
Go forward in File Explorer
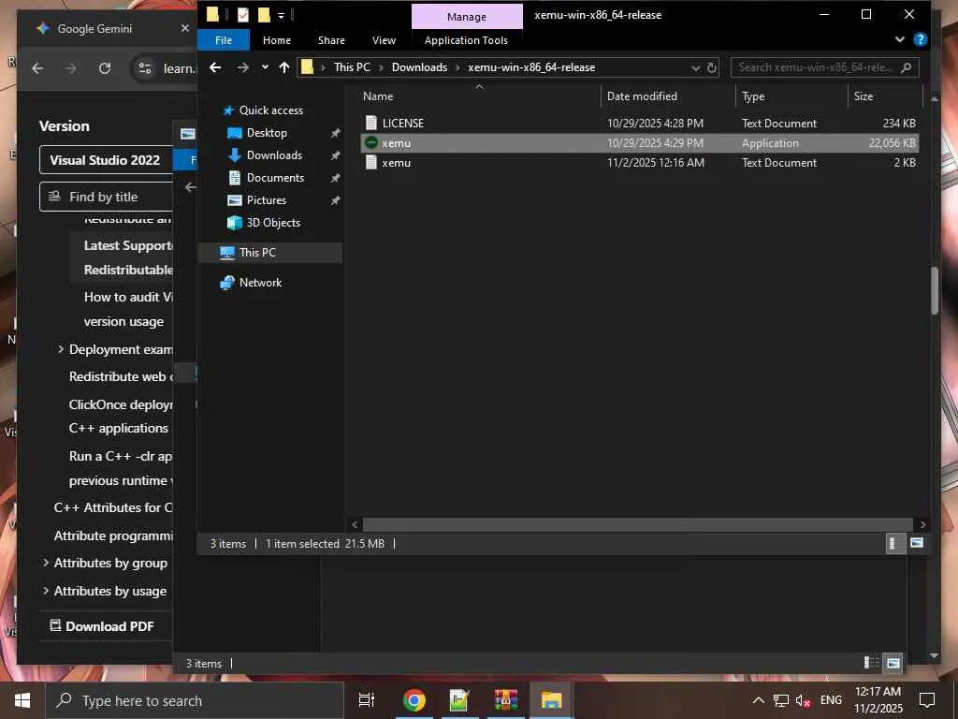[242, 67]
